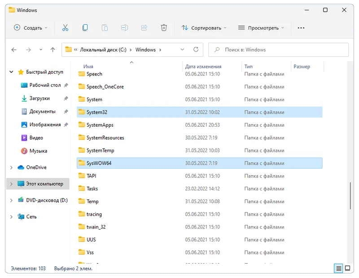Open the three-dots More options menu
Image resolution: width=359 pixels, height=278 pixels.
[x=301, y=28]
